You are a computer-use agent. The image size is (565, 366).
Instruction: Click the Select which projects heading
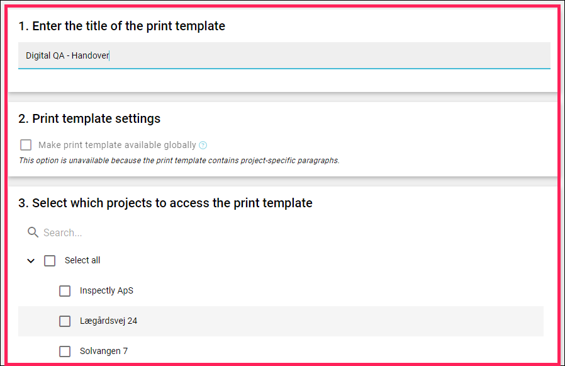[165, 203]
